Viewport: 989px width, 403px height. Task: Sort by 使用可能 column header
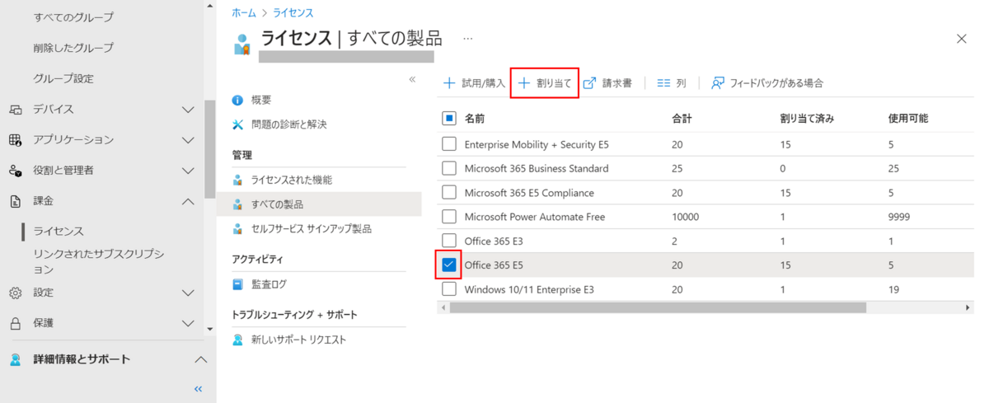pyautogui.click(x=908, y=119)
